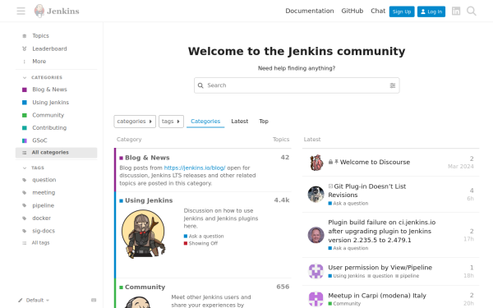Open Git Plug-in Doesn't List Revisions topic

point(367,191)
